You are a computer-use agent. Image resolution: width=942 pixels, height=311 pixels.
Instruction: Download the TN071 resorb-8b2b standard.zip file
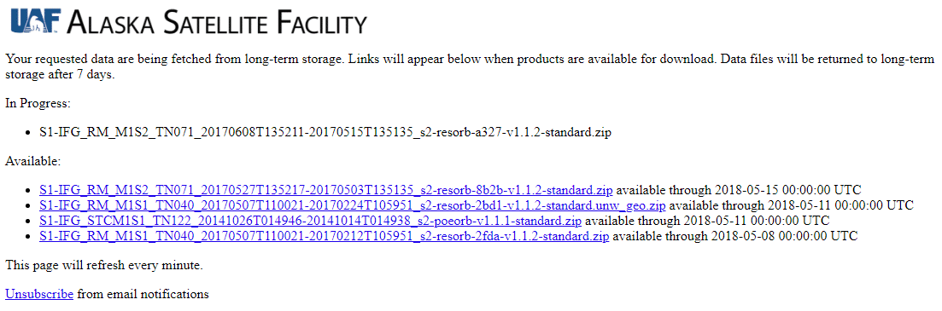pyautogui.click(x=326, y=191)
